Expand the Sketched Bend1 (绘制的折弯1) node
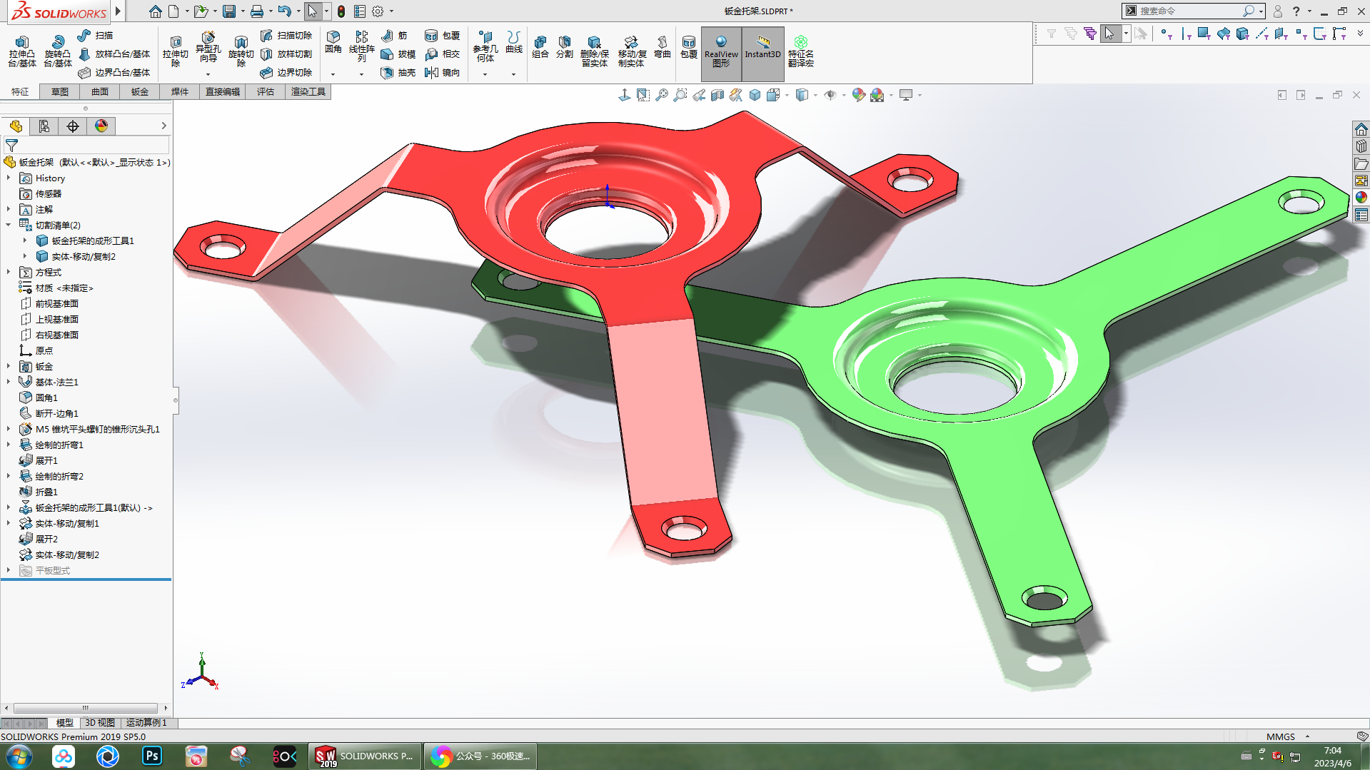This screenshot has width=1370, height=770. (9, 445)
